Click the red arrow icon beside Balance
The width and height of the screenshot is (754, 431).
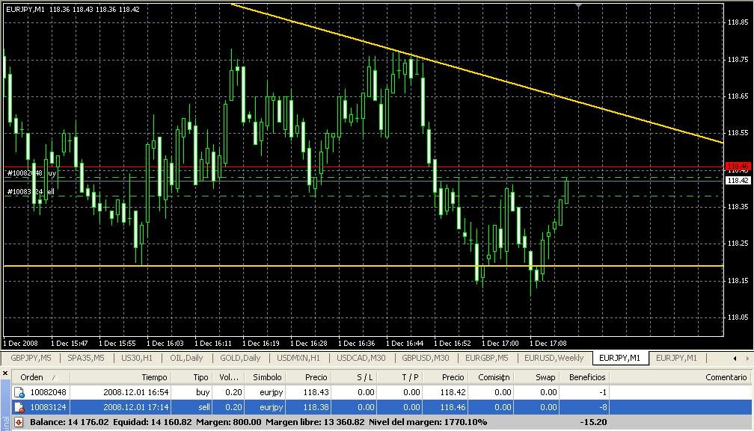point(19,422)
